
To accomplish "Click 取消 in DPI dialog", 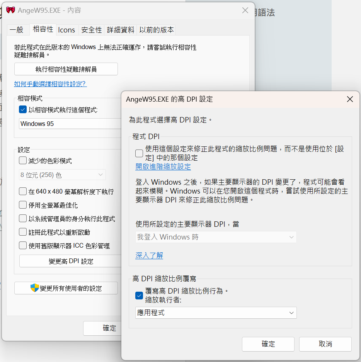I will tap(325, 344).
